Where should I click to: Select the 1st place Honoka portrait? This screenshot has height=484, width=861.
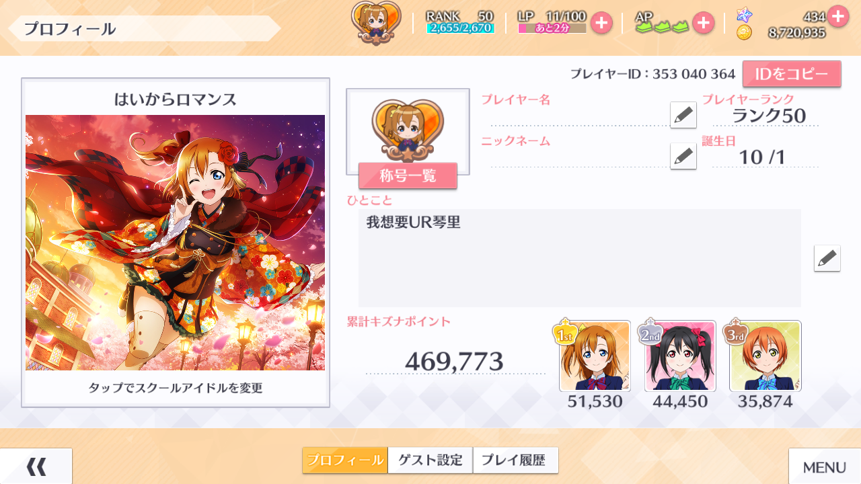(x=595, y=356)
